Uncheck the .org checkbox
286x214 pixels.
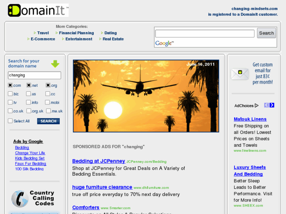coord(48,85)
